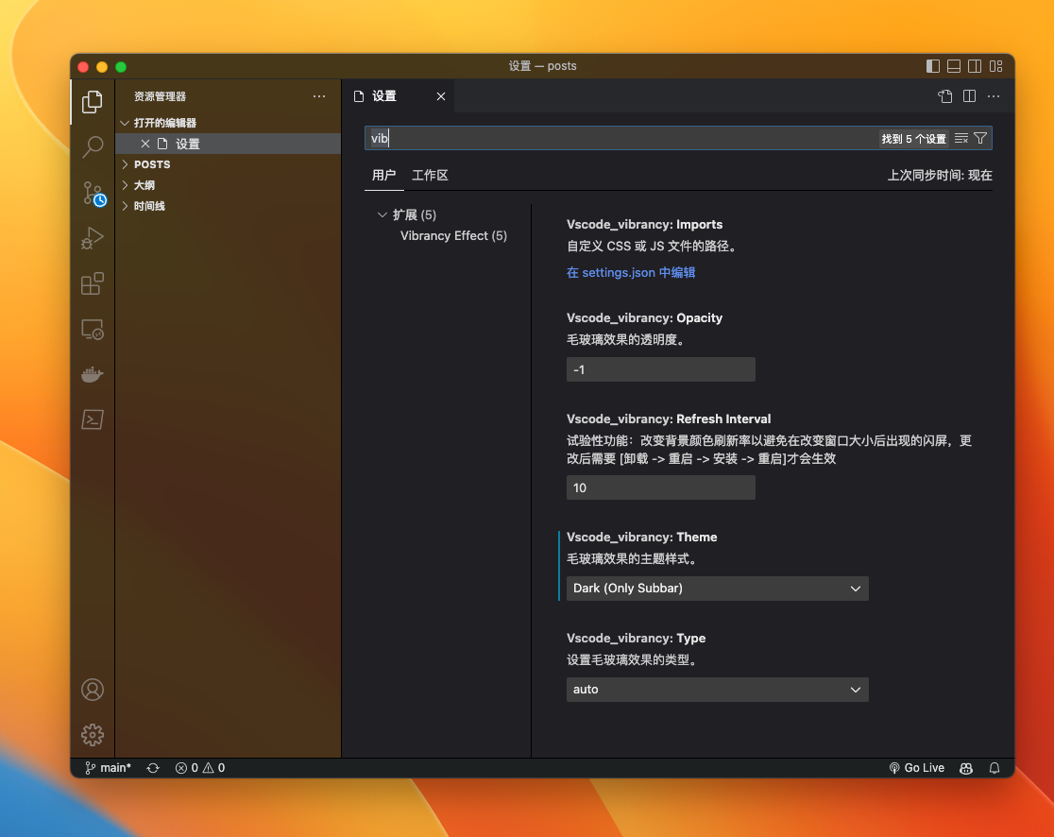Select the 设置 editor tab
1054x837 pixels.
[x=398, y=96]
